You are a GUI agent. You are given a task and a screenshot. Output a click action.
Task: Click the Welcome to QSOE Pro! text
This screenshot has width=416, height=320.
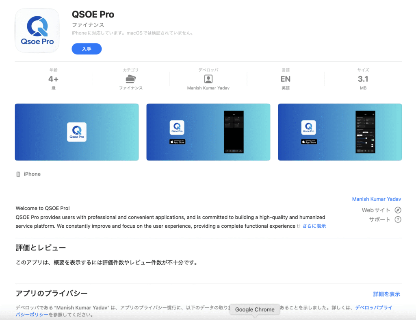point(43,208)
